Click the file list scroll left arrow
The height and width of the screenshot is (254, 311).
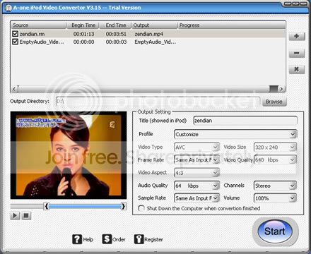[x=14, y=89]
